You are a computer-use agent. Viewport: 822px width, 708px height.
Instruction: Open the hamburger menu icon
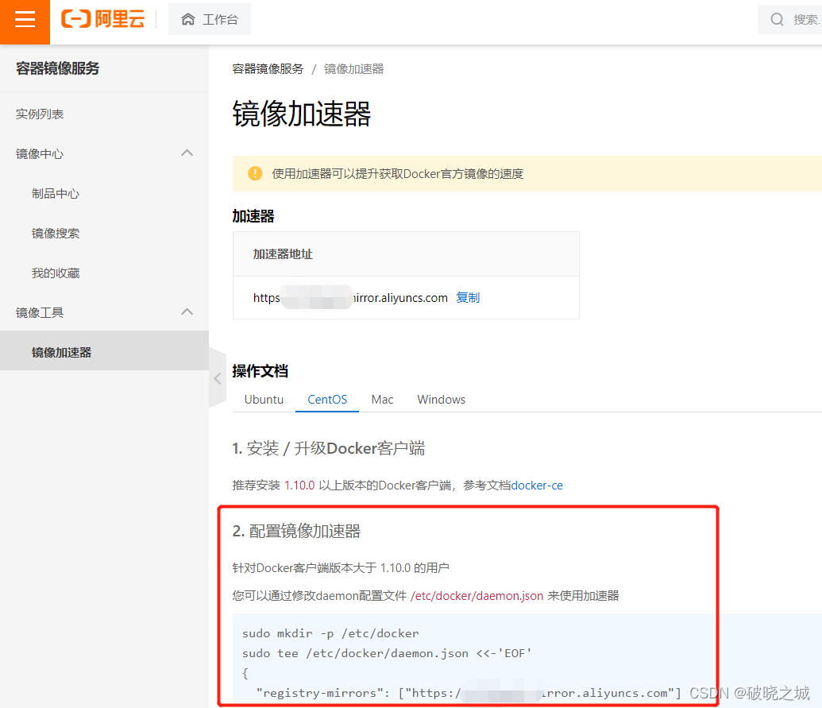(x=25, y=20)
